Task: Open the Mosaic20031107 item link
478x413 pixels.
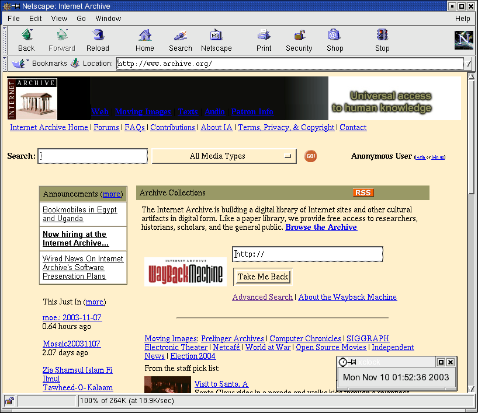Action: 72,344
